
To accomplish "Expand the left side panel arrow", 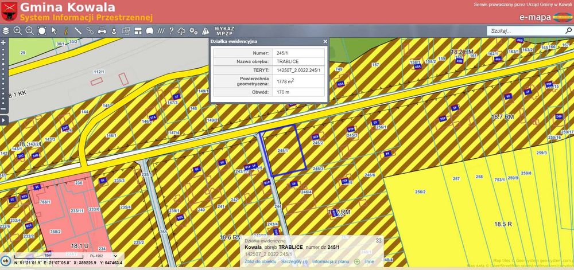I will pyautogui.click(x=3, y=120).
